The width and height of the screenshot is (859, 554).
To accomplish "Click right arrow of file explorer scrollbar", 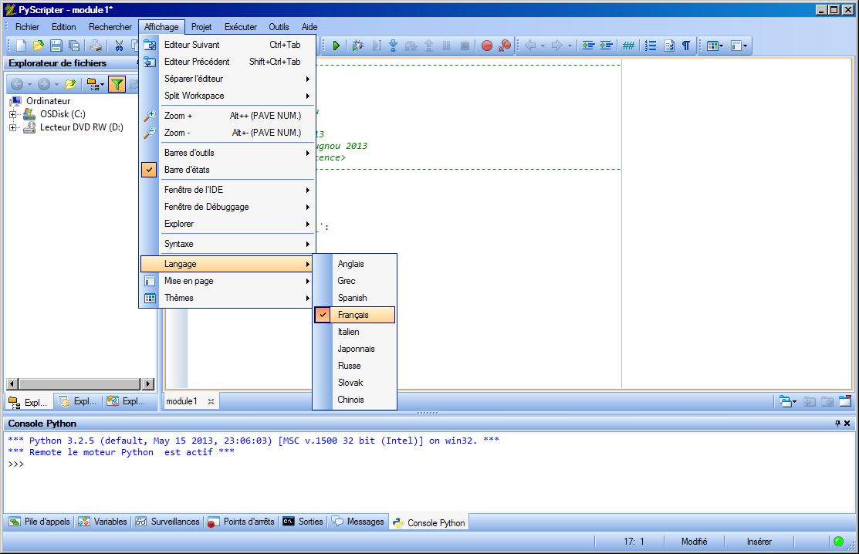I will click(148, 383).
